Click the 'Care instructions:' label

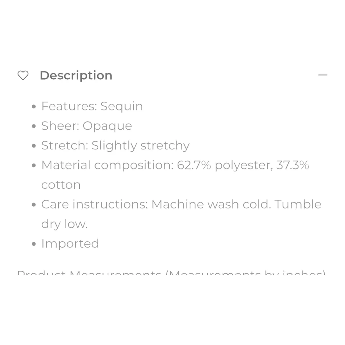95,205
